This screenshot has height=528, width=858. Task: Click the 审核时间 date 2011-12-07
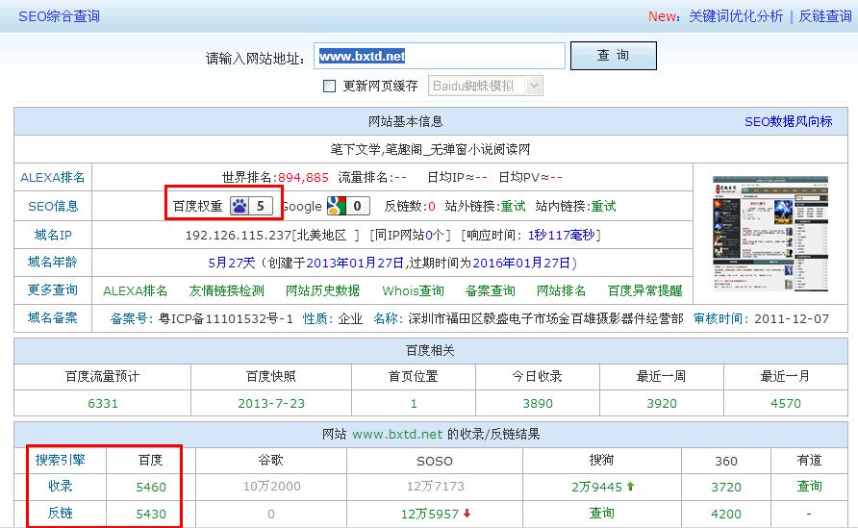pos(792,319)
